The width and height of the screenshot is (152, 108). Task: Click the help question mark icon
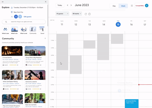click(x=89, y=14)
